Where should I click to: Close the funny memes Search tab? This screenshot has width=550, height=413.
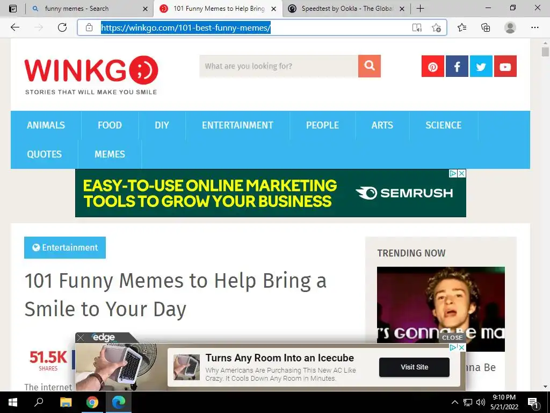point(145,9)
